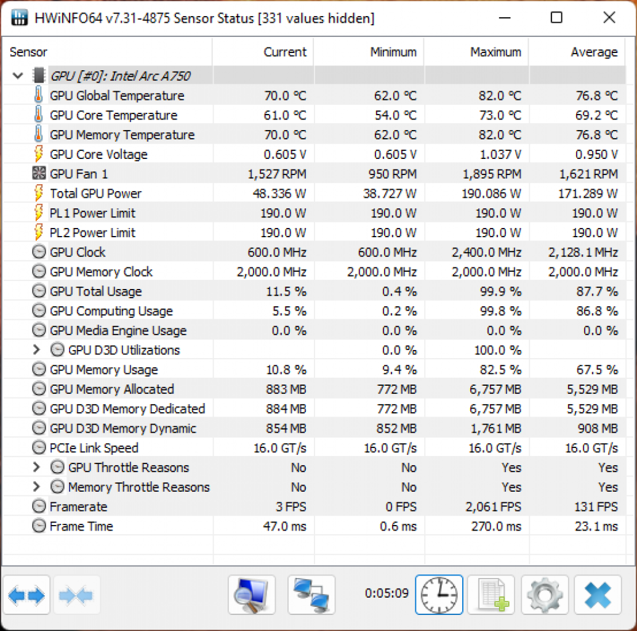637x631 pixels.
Task: Click the 87.7 % average total usage
Action: point(597,291)
